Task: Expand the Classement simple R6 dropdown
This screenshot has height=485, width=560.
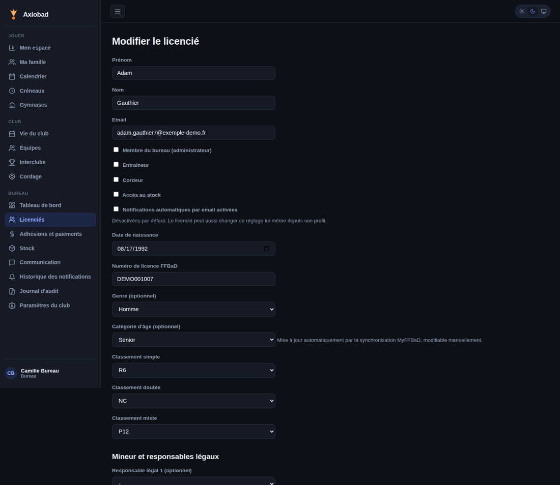Action: [193, 370]
